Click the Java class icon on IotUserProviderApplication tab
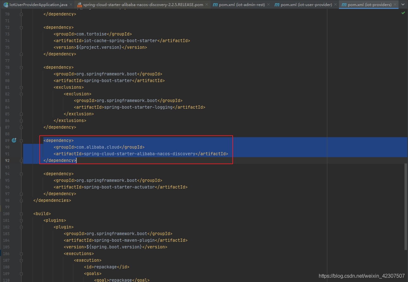 (6, 5)
